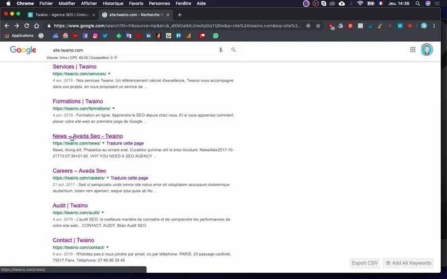Image resolution: width=447 pixels, height=279 pixels.
Task: Open a new tab with the plus button
Action: (179, 15)
